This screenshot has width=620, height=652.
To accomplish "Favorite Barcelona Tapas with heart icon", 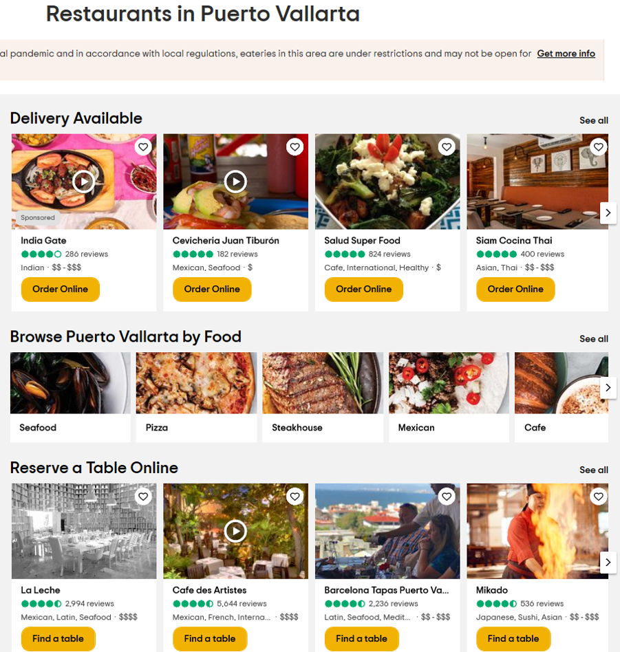I will pyautogui.click(x=447, y=497).
